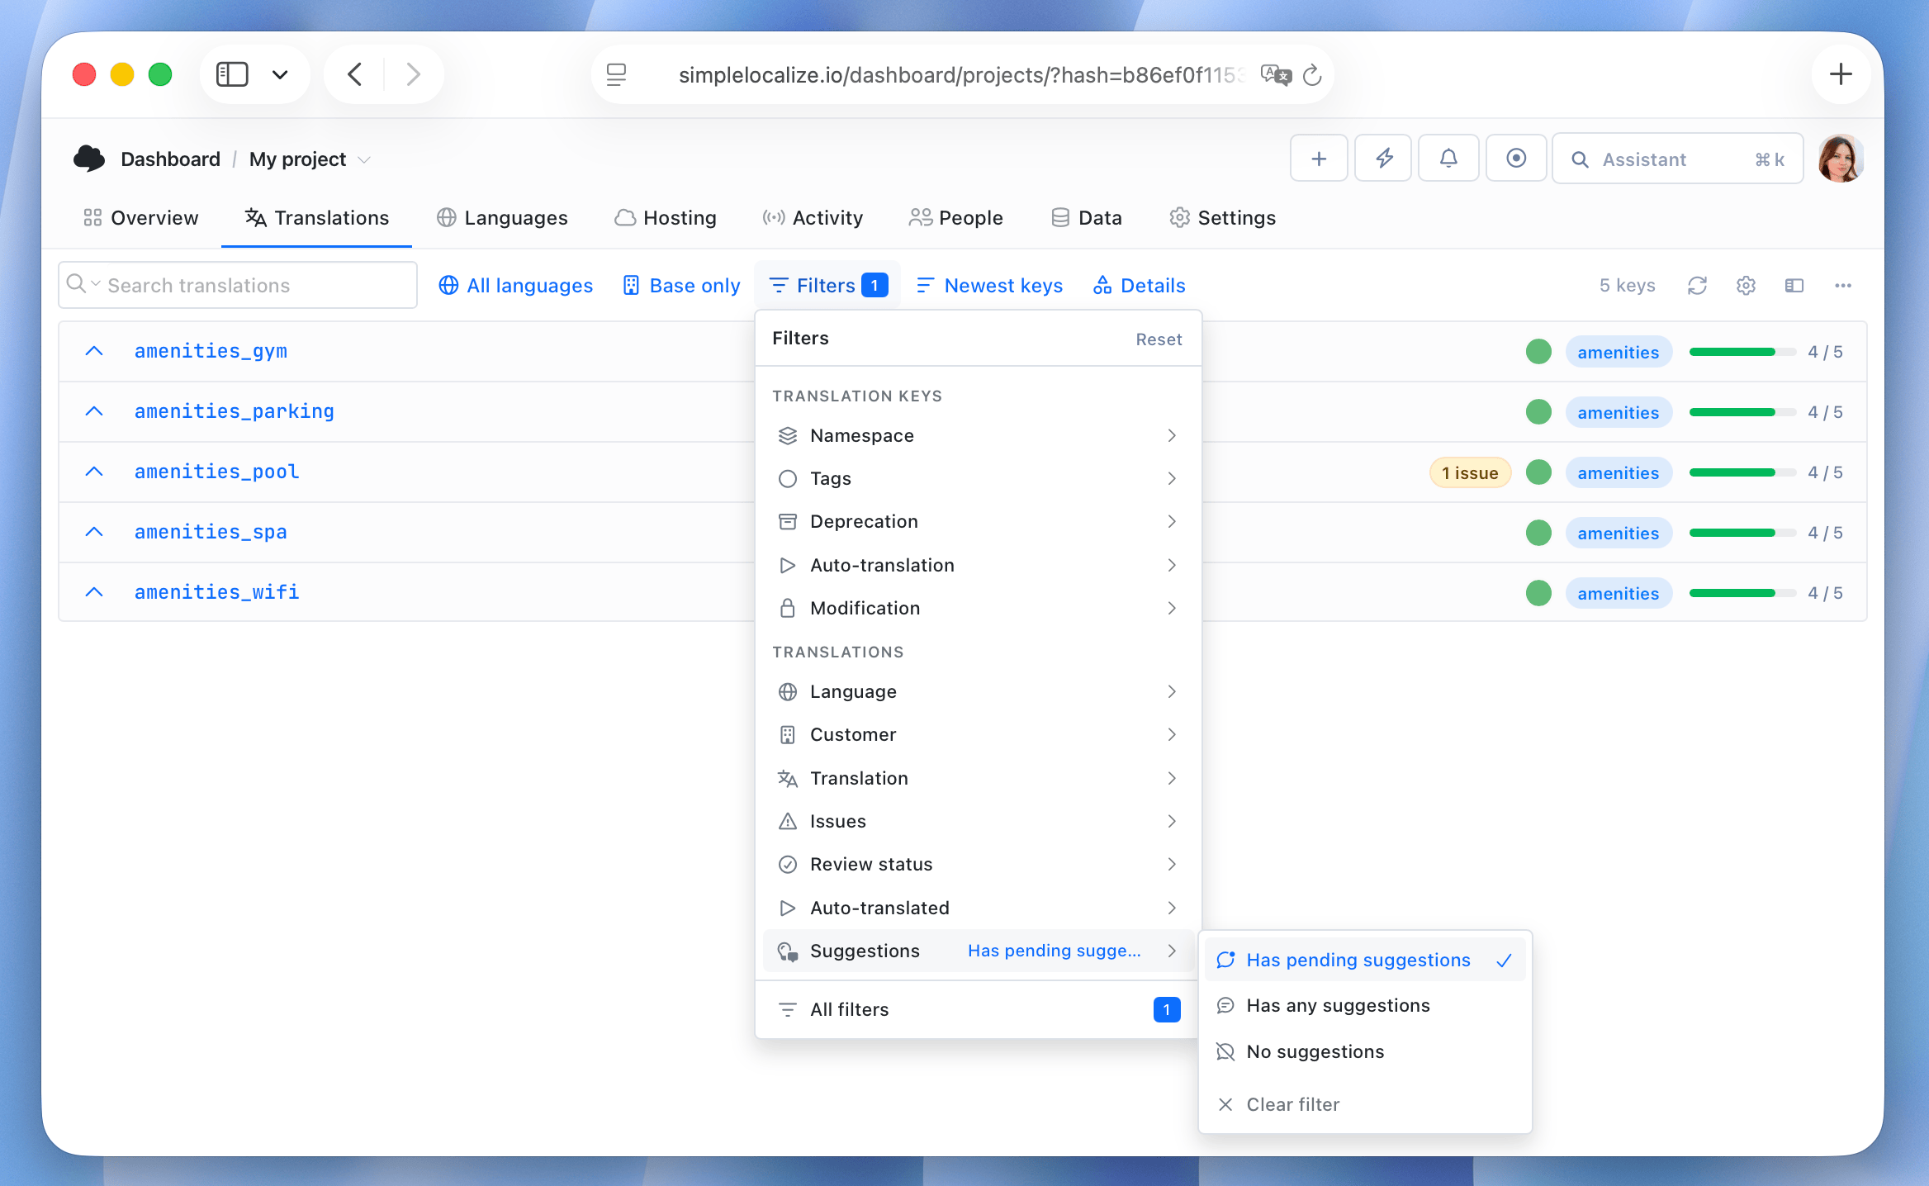1929x1186 pixels.
Task: Switch to the Languages tab
Action: (x=502, y=217)
